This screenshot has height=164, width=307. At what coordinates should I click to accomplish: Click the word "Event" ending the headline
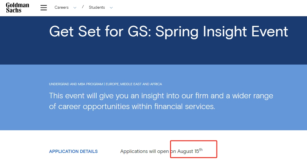tap(269, 31)
